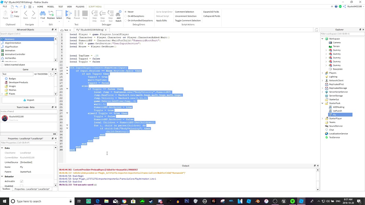Click Step Into debugger icon

(x=94, y=16)
